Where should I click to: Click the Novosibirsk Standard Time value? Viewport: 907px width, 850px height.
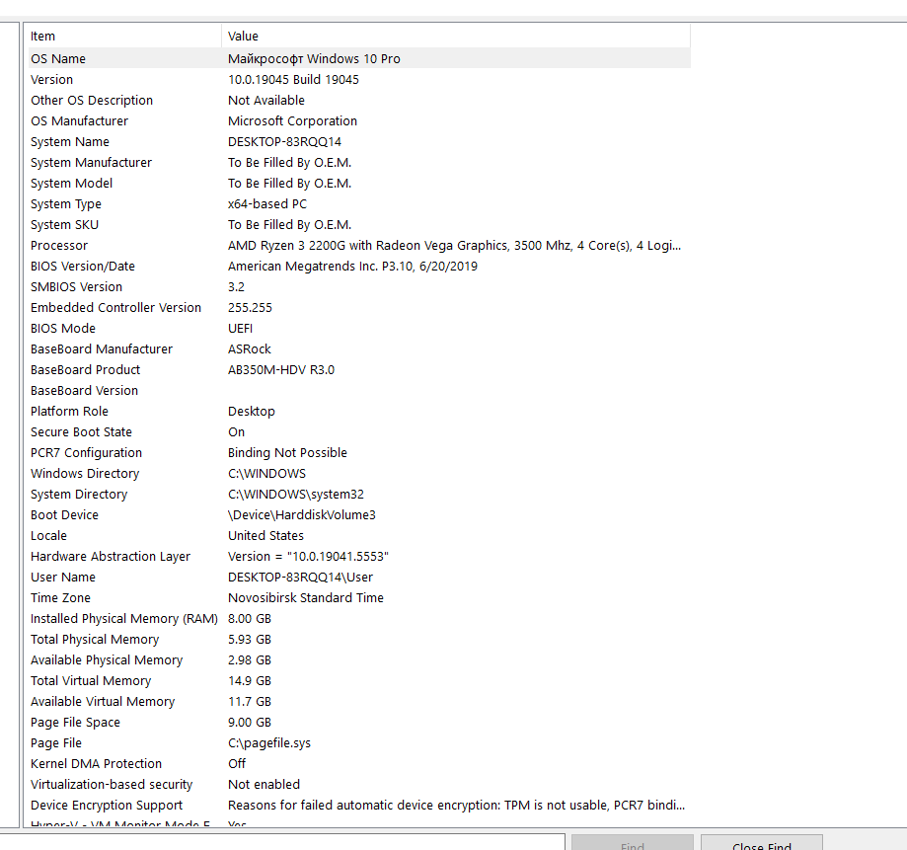(x=305, y=598)
